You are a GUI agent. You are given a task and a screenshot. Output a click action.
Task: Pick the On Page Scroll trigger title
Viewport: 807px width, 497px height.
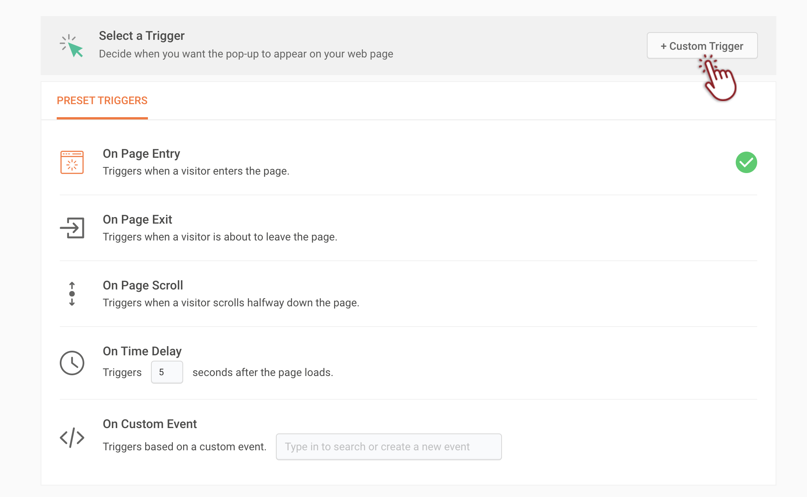point(143,285)
